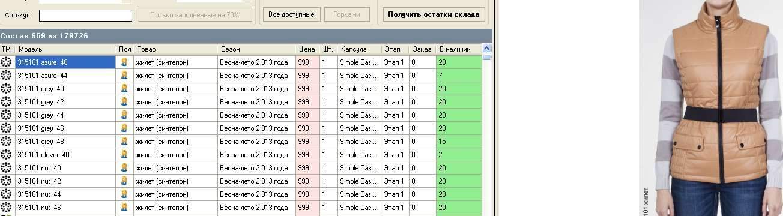Click the brand logo icon for 315101 grey 44

(7, 115)
